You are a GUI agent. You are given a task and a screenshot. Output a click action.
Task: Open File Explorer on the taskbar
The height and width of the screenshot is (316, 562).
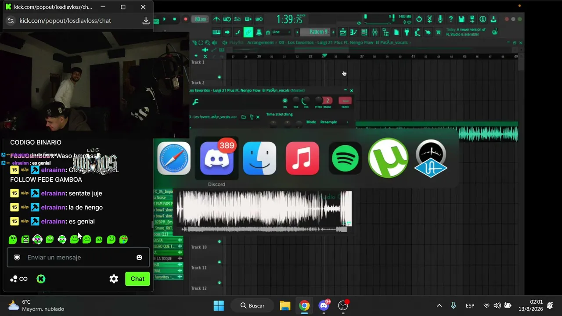pos(285,305)
